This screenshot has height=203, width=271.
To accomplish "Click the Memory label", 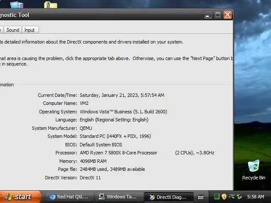I will pyautogui.click(x=68, y=161).
